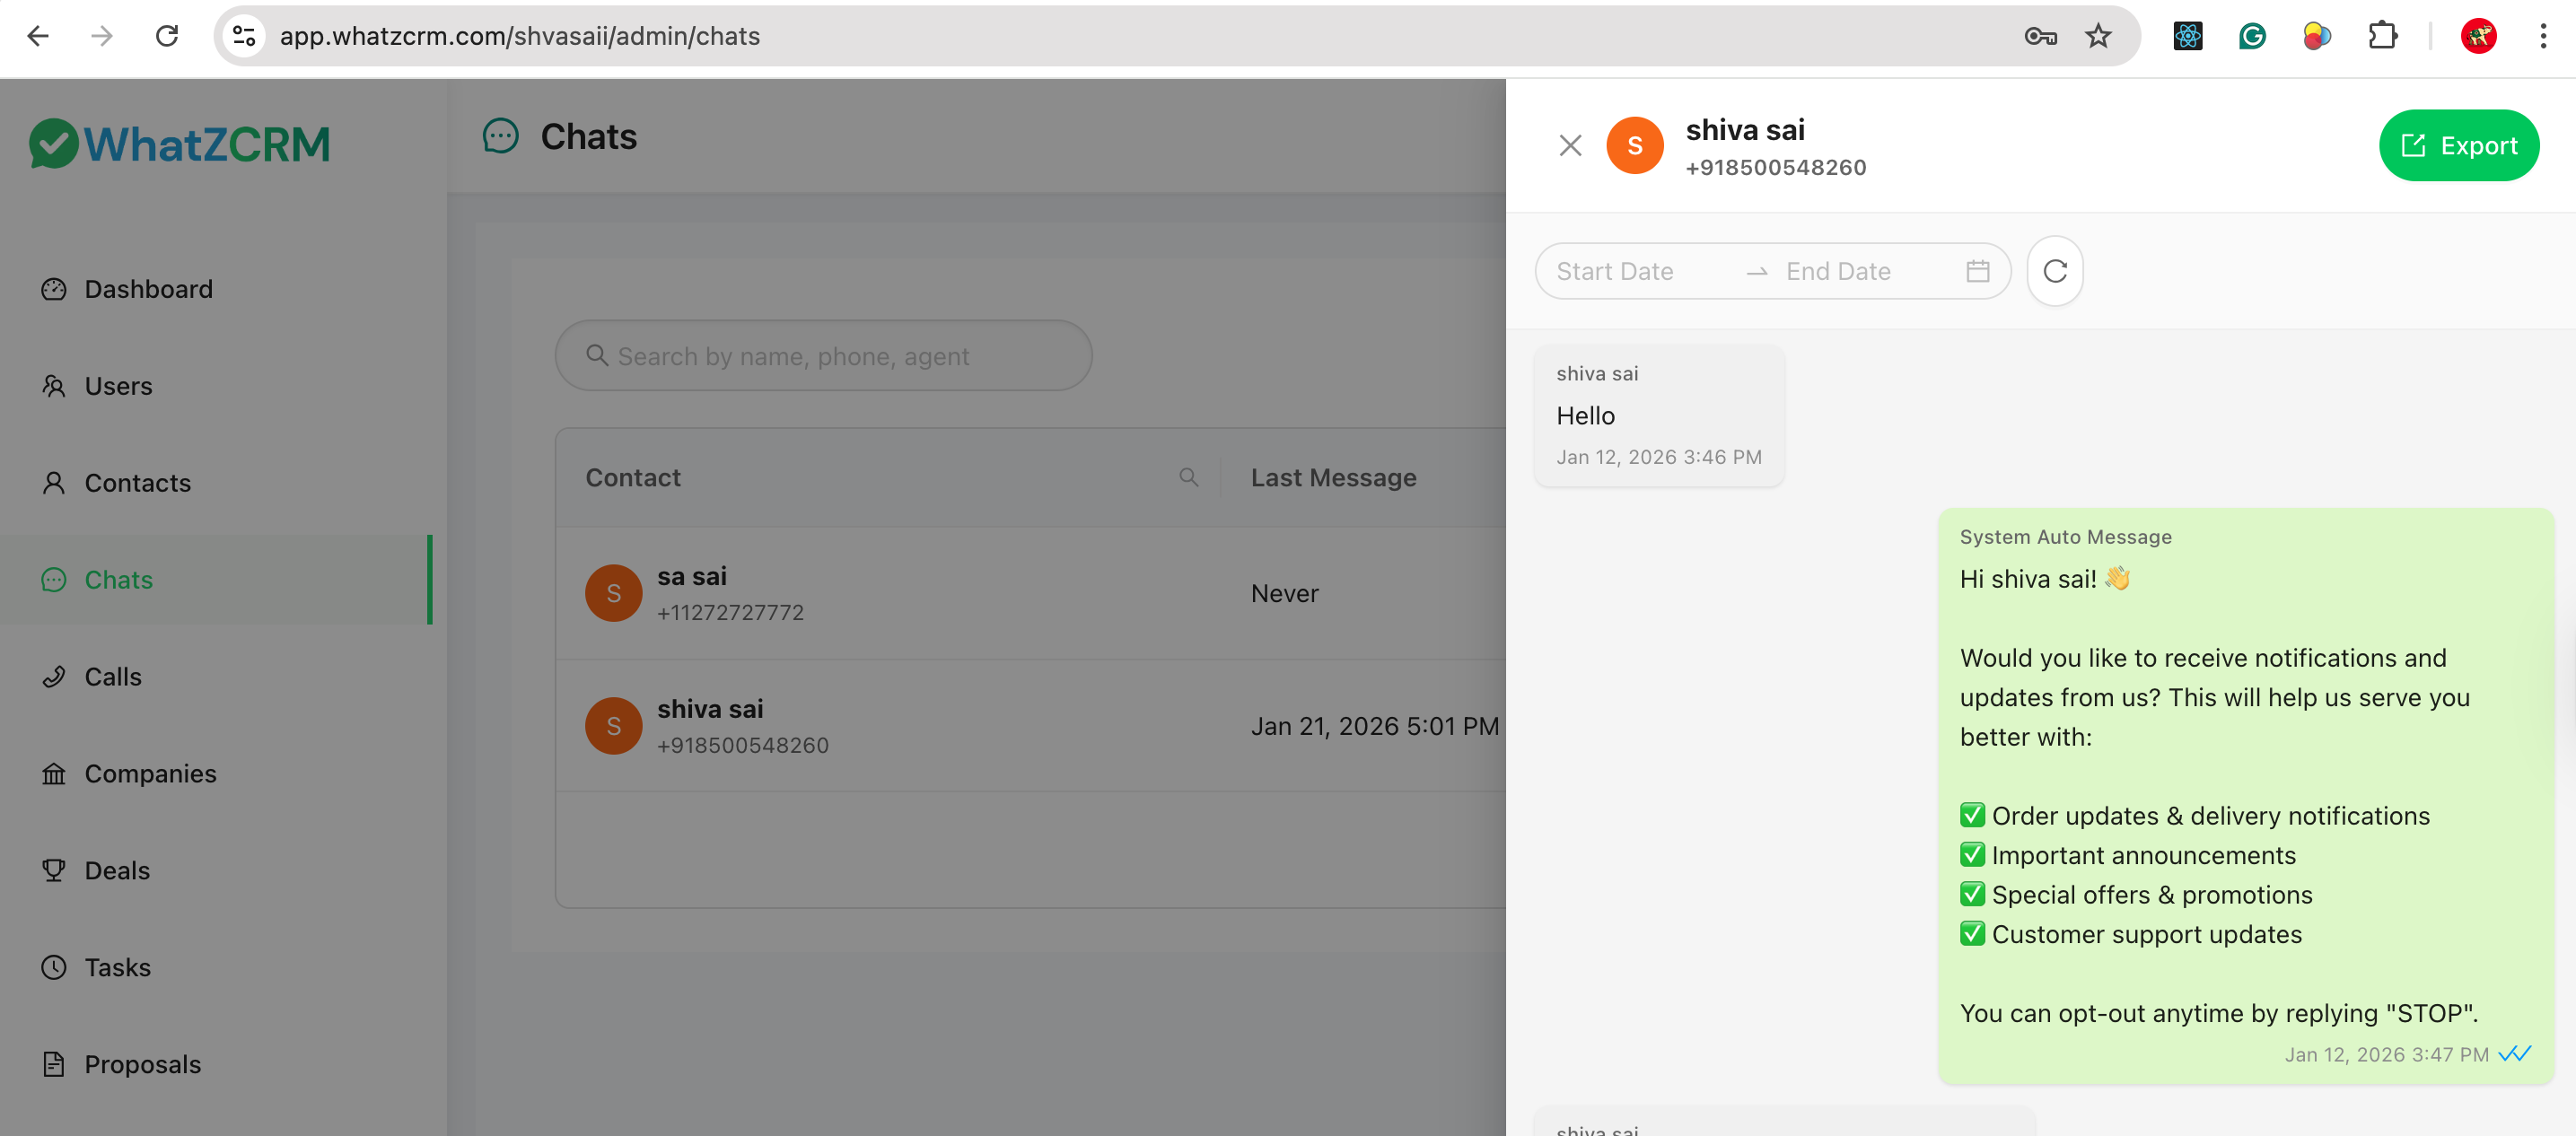This screenshot has height=1136, width=2576.
Task: Open the browser extensions puzzle icon
Action: point(2382,36)
